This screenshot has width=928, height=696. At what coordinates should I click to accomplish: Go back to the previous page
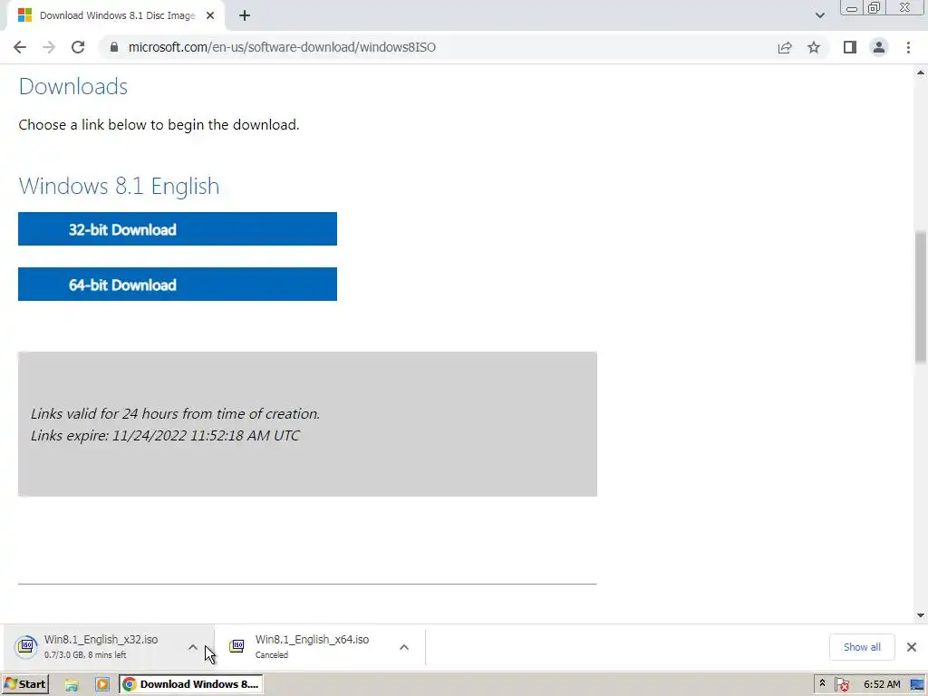click(x=20, y=47)
